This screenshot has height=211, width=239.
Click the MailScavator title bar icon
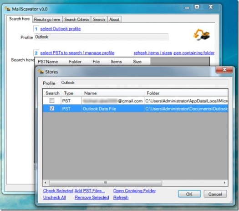click(x=7, y=9)
